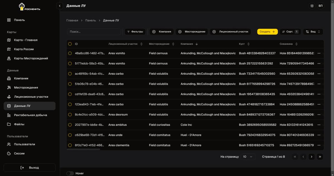Navigate to Рентабельная добыча section
334x176 pixels.
point(30,115)
